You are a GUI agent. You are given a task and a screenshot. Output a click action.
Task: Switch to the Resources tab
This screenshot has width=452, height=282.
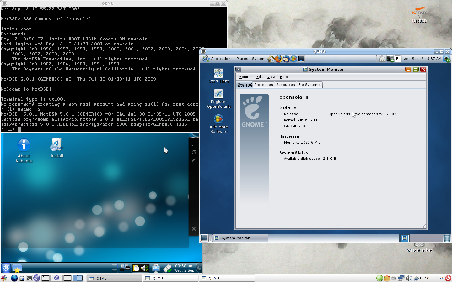(285, 85)
